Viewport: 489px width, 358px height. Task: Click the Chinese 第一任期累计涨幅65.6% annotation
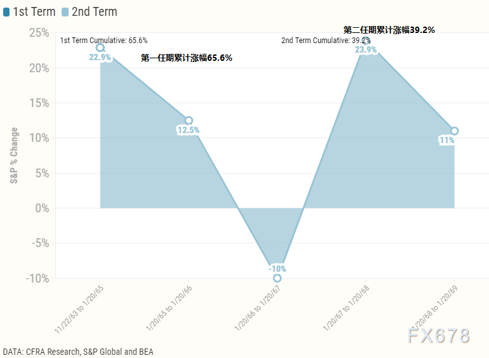pos(186,58)
